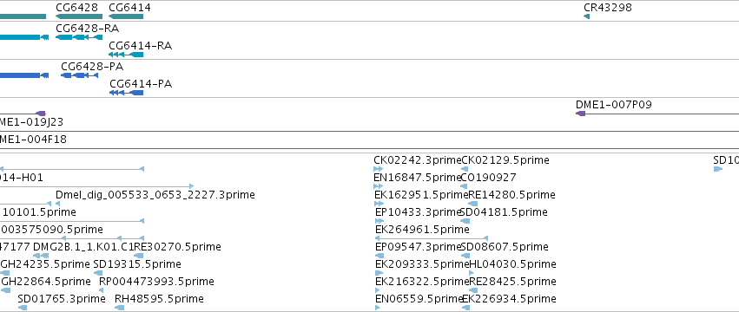The height and width of the screenshot is (312, 739).
Task: Click the CK02242.3prime EST label
Action: coord(418,160)
